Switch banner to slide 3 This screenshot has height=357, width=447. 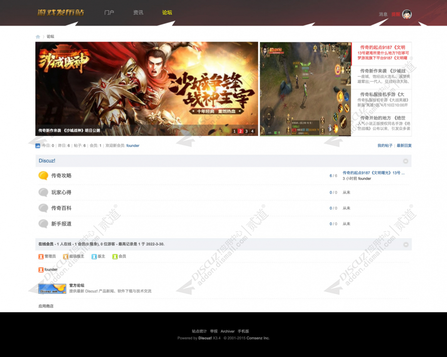pos(246,131)
